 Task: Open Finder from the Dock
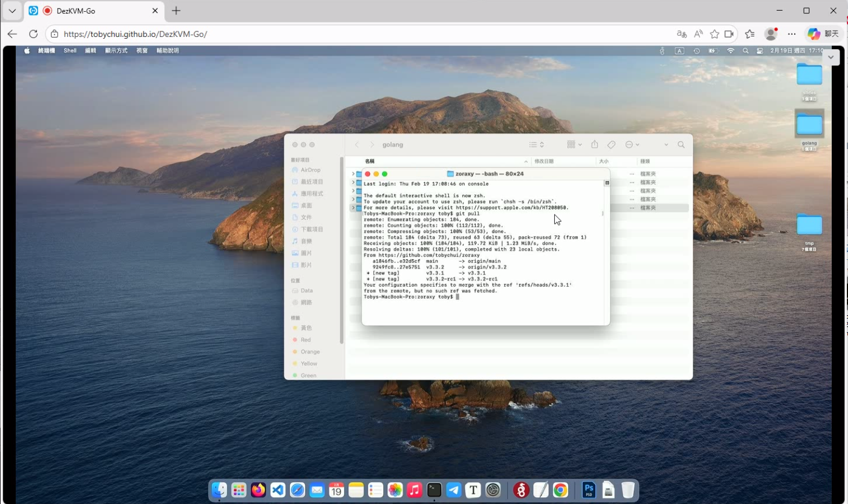point(219,491)
